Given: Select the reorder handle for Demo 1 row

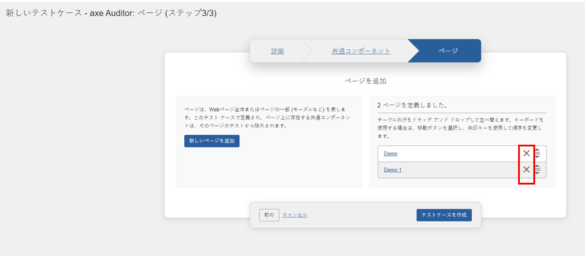Looking at the screenshot, I should [538, 170].
